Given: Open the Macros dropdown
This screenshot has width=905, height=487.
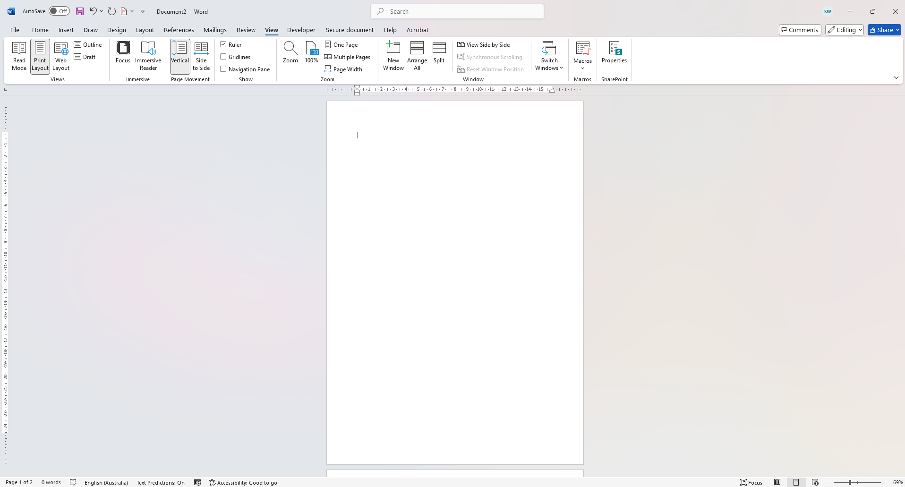Looking at the screenshot, I should (x=582, y=56).
